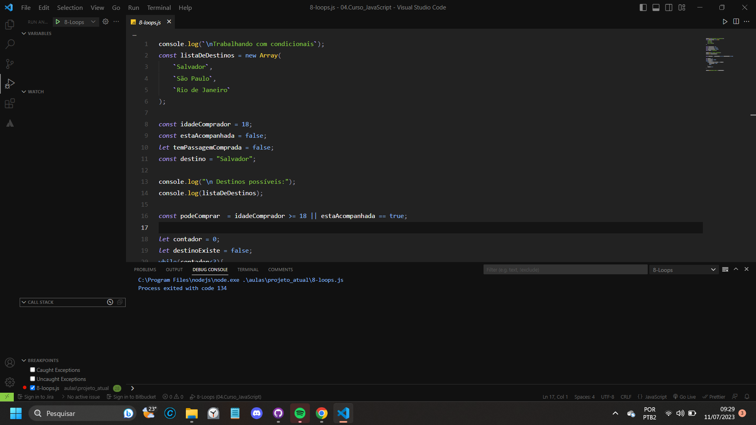The width and height of the screenshot is (756, 425).
Task: Run the file using editor play icon
Action: pyautogui.click(x=725, y=22)
